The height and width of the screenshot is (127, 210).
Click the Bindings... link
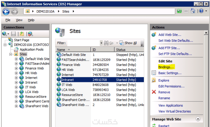coord(166,67)
